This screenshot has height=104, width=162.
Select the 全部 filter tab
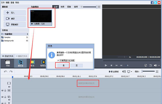pos(56,7)
